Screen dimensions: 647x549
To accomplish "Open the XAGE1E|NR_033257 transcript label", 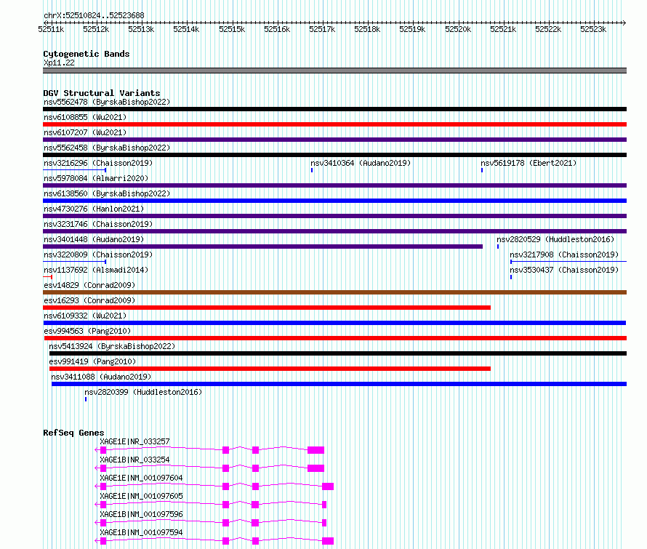I will pyautogui.click(x=134, y=441).
